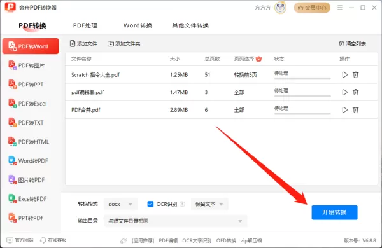Click progress bar of Scratch 指令大全.pdf
The image size is (382, 248).
point(302,79)
